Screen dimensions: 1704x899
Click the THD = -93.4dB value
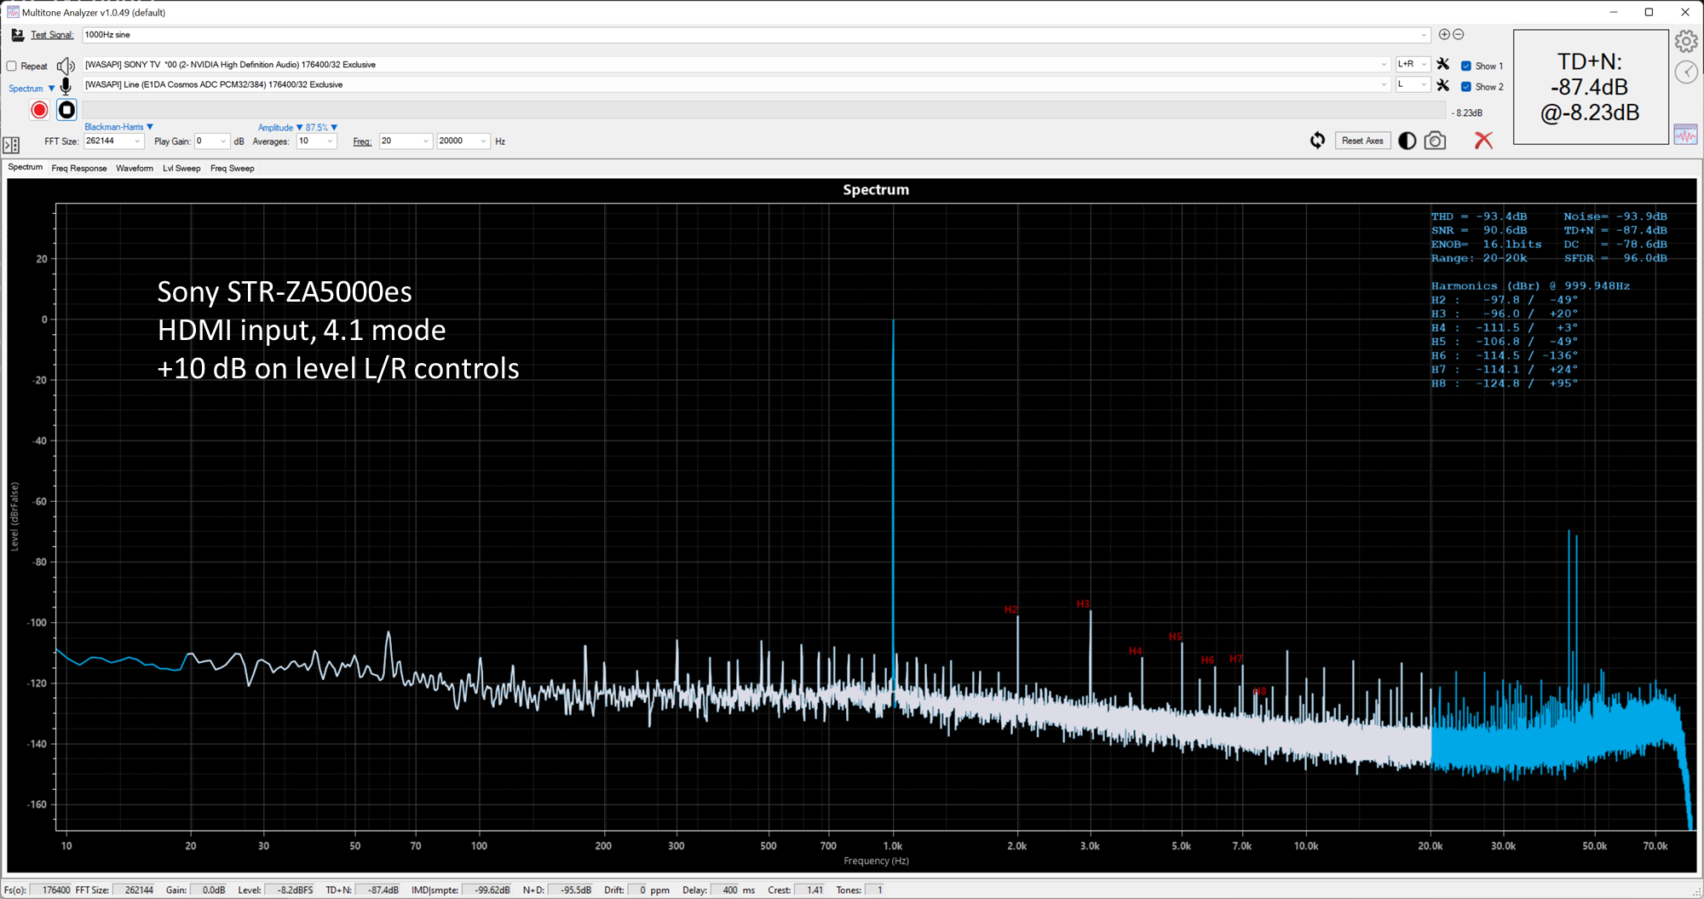pos(1479,216)
